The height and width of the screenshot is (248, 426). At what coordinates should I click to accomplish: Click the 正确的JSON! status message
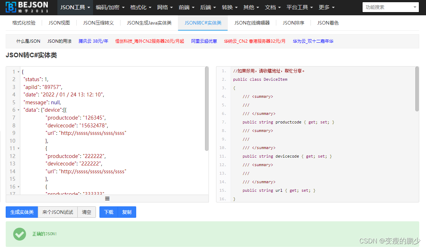[45, 234]
